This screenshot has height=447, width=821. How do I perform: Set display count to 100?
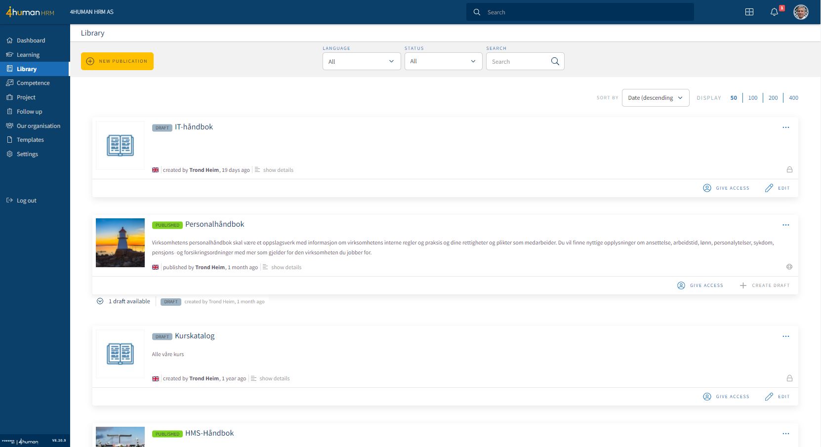point(752,98)
